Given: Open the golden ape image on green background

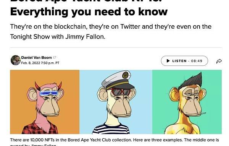Looking at the screenshot, I should (187, 102).
